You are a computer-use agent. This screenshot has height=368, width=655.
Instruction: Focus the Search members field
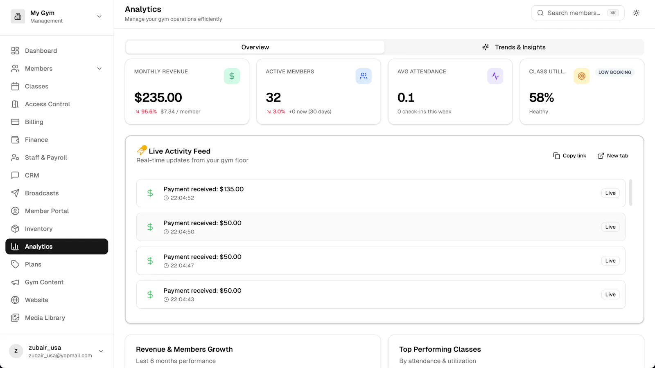[x=578, y=13]
